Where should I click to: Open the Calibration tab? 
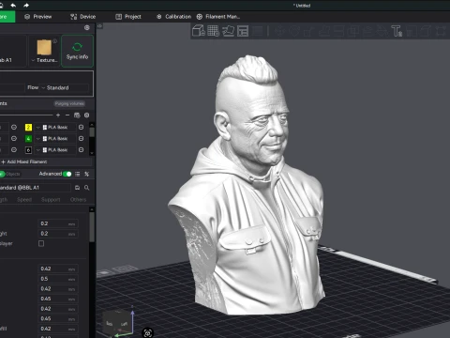coord(173,17)
